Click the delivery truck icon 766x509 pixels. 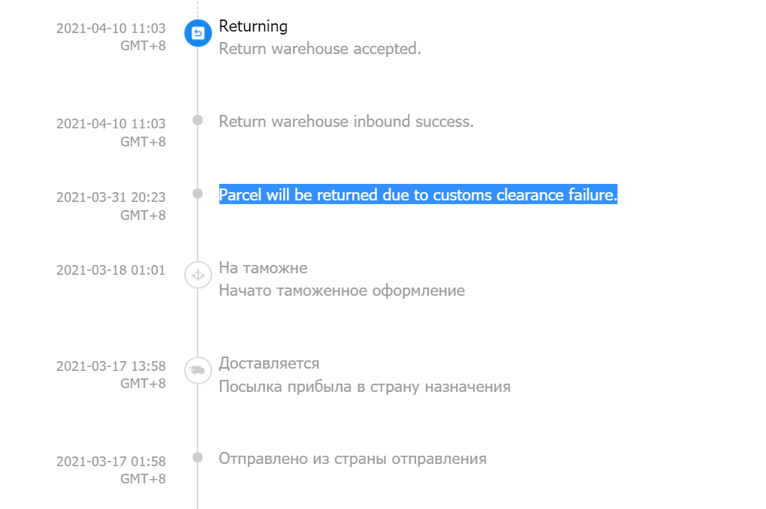point(198,370)
